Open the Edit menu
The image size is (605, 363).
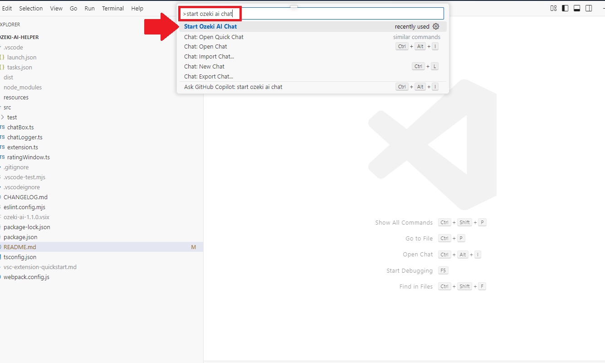(x=7, y=8)
